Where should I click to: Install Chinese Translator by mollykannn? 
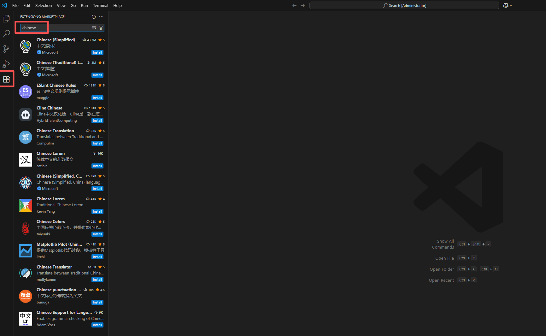pyautogui.click(x=97, y=280)
